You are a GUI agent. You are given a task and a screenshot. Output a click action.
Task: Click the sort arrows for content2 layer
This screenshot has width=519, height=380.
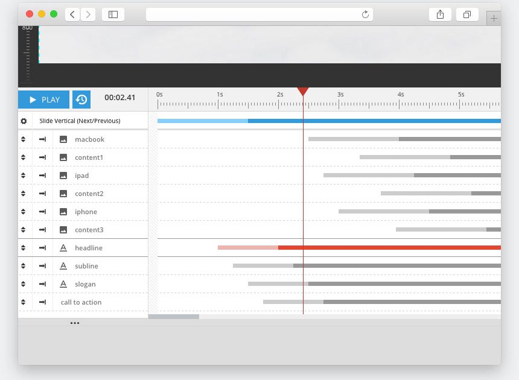click(x=23, y=194)
